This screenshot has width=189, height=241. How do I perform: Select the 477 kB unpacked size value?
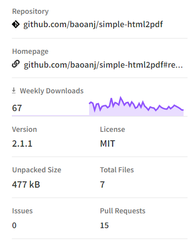[x=26, y=184]
